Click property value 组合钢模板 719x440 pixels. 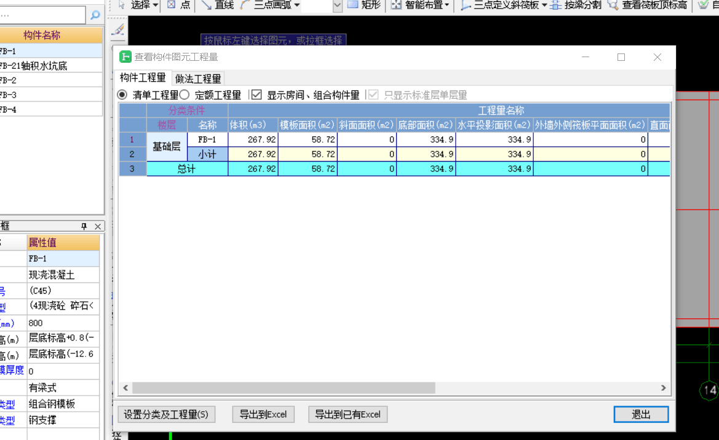click(x=63, y=404)
